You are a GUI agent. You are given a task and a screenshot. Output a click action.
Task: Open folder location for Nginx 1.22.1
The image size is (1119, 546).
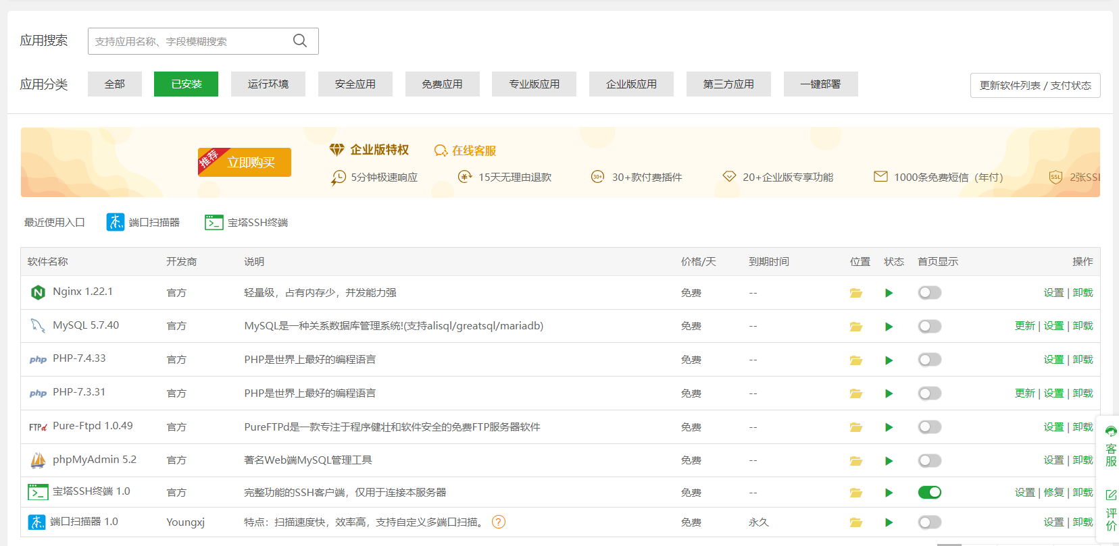pos(856,293)
